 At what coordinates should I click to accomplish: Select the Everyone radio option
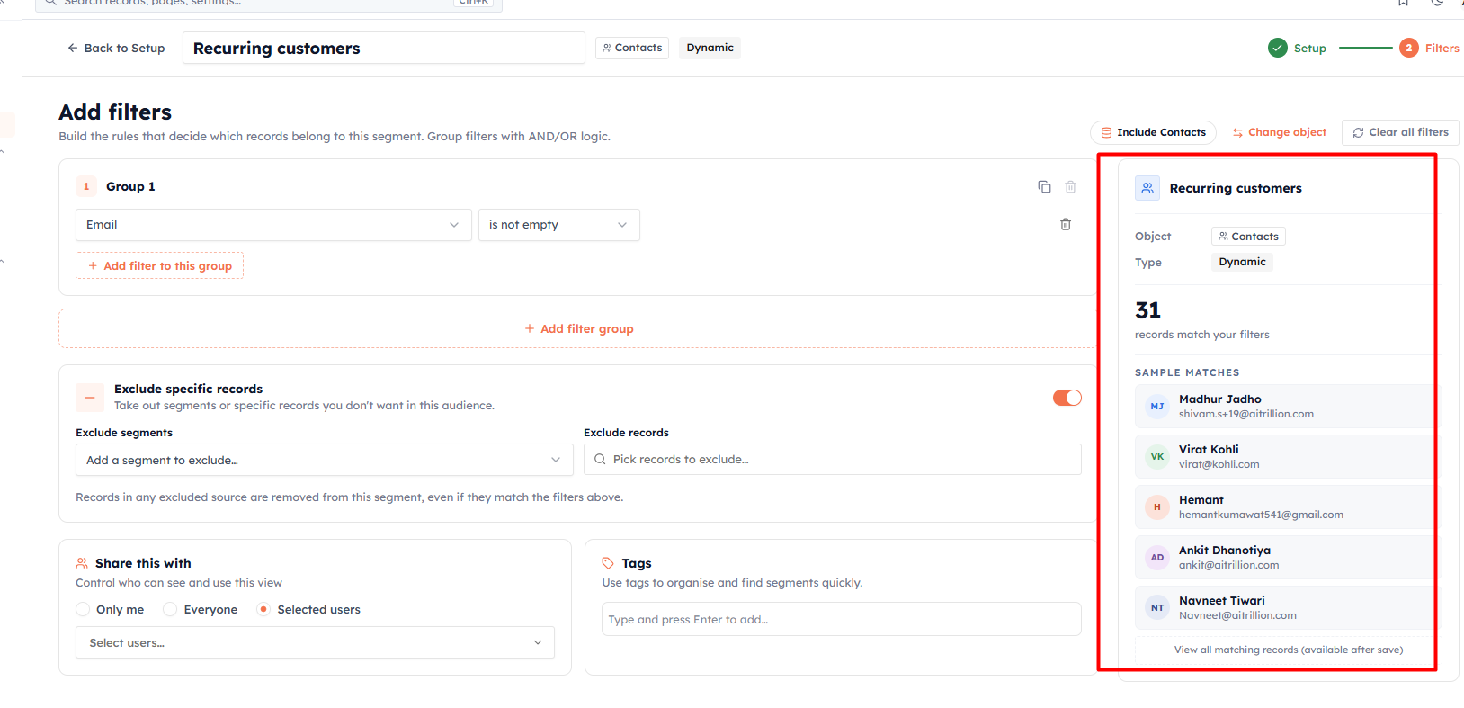click(x=170, y=609)
